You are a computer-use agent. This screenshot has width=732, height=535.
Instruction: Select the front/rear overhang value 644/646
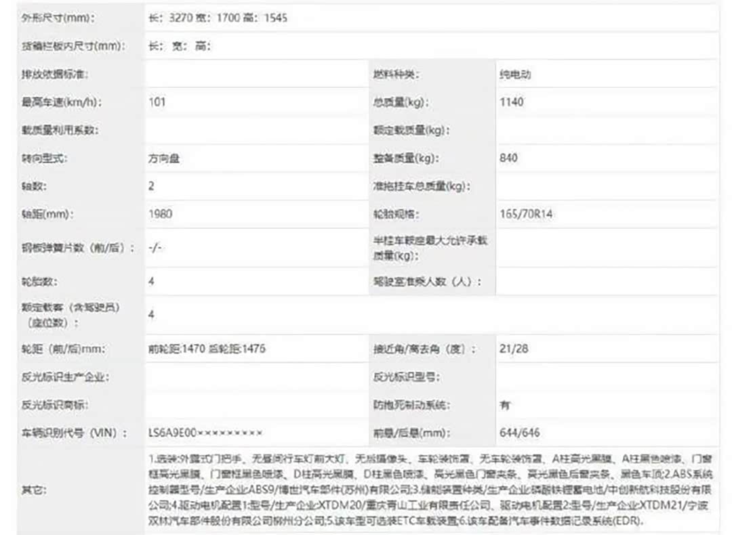[519, 432]
